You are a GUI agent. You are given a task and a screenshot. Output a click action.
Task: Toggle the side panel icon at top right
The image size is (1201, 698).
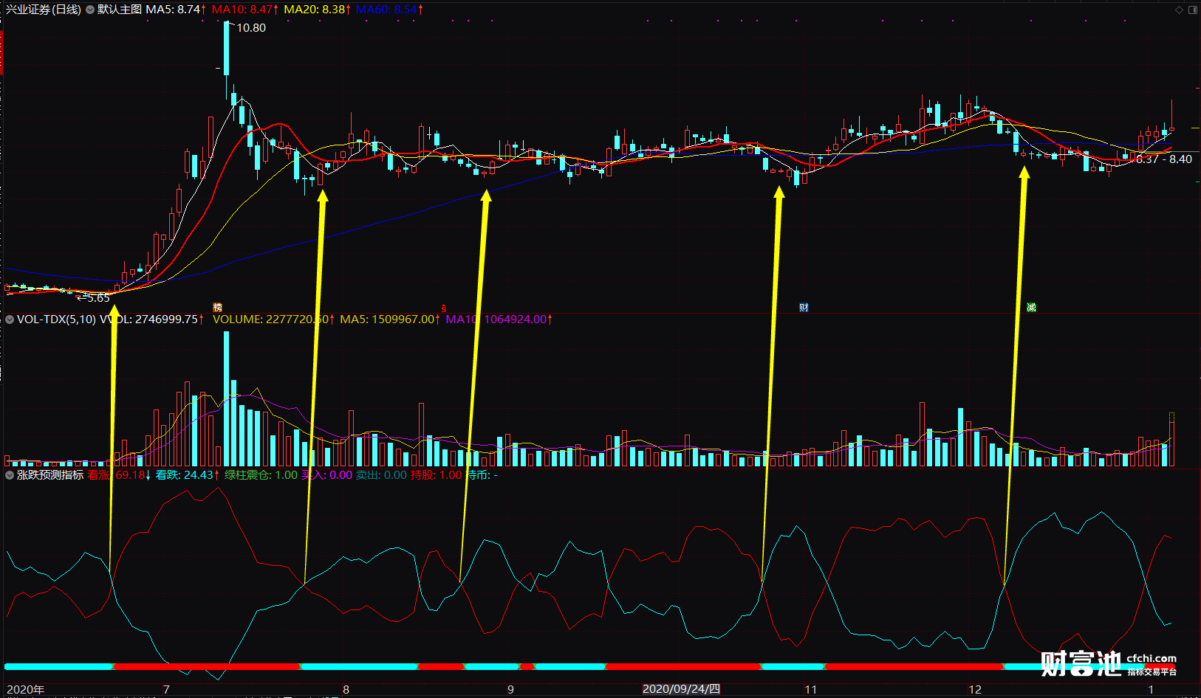click(x=1192, y=10)
